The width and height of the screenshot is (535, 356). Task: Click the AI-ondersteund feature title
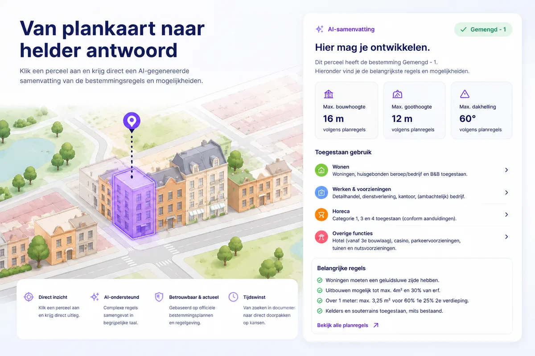pyautogui.click(x=121, y=297)
